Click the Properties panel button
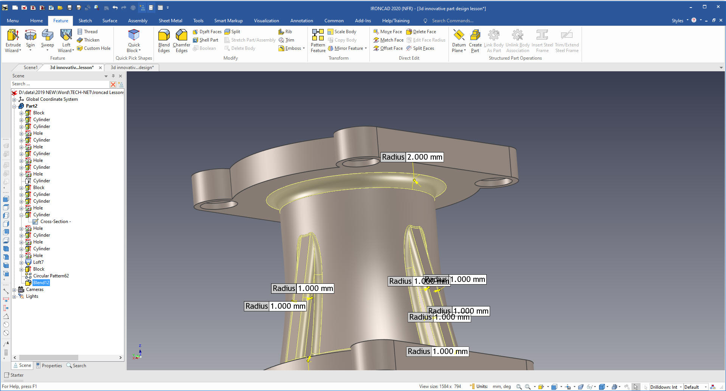Viewport: 726px width, 391px height. (x=49, y=365)
